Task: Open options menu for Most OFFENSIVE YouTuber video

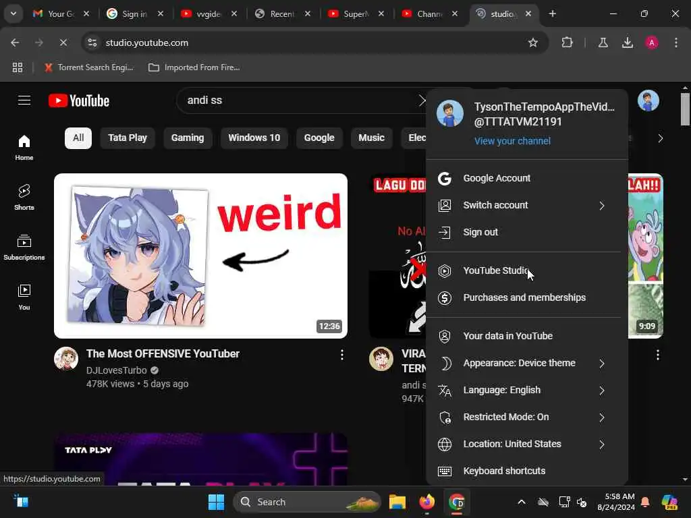Action: pos(342,355)
